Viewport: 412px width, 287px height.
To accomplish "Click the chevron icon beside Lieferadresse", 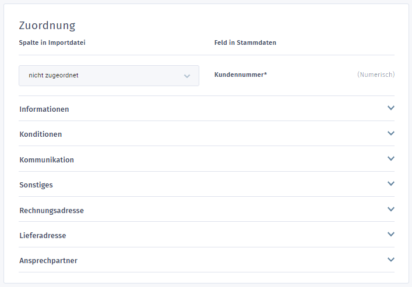I will coord(391,235).
